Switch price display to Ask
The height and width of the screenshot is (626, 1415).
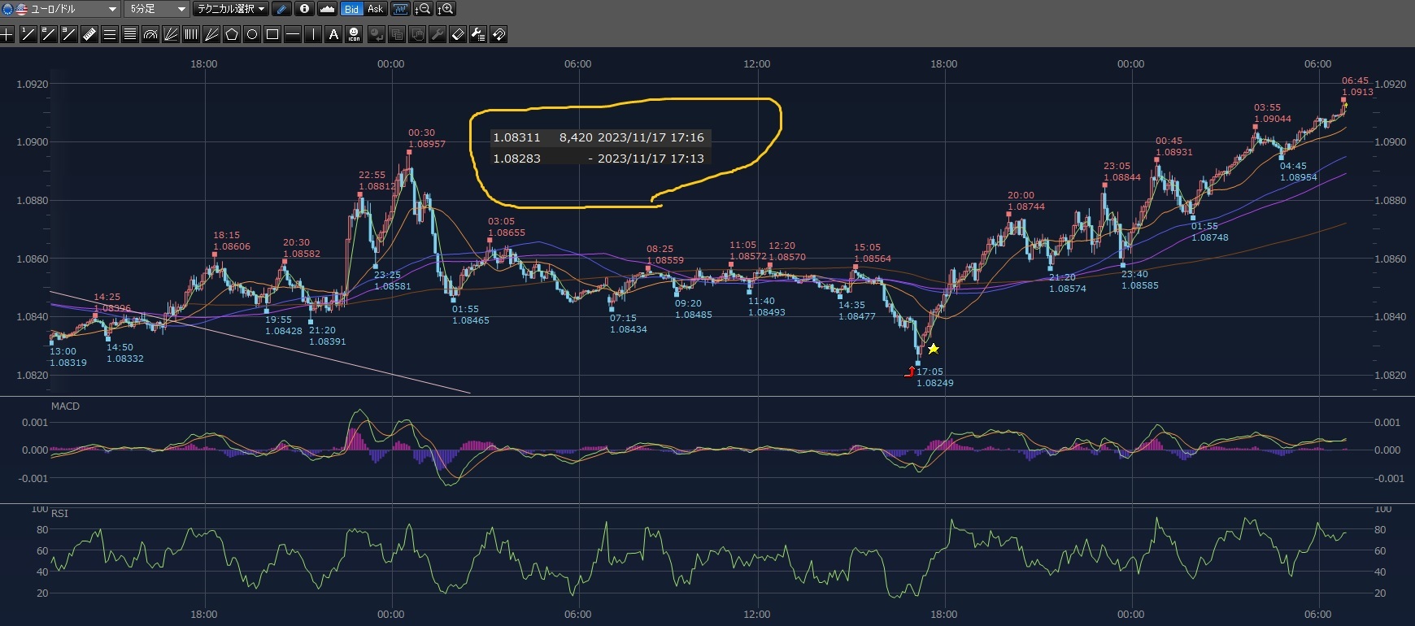tap(375, 9)
